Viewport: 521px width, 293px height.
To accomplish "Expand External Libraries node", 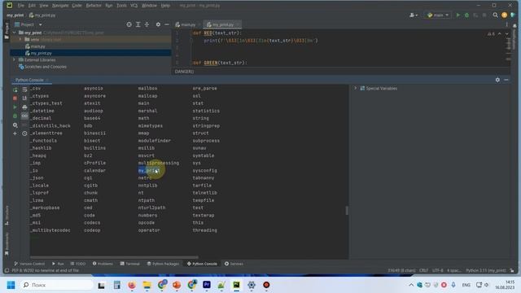I will point(15,59).
